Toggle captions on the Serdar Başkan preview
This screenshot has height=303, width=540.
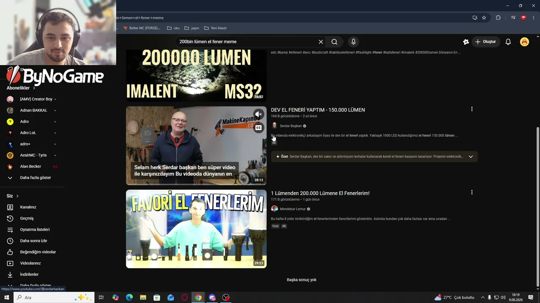tap(259, 128)
